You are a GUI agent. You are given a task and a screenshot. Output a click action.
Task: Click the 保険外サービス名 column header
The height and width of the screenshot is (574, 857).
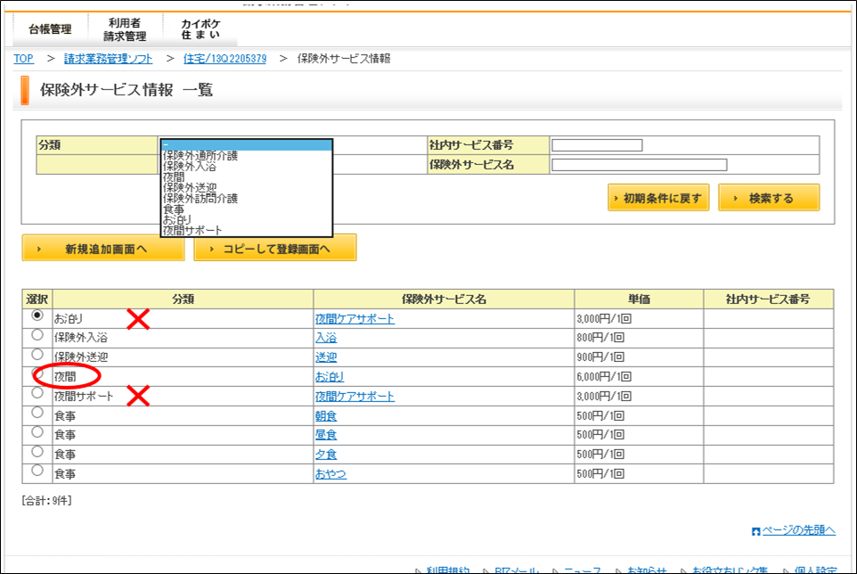[444, 299]
